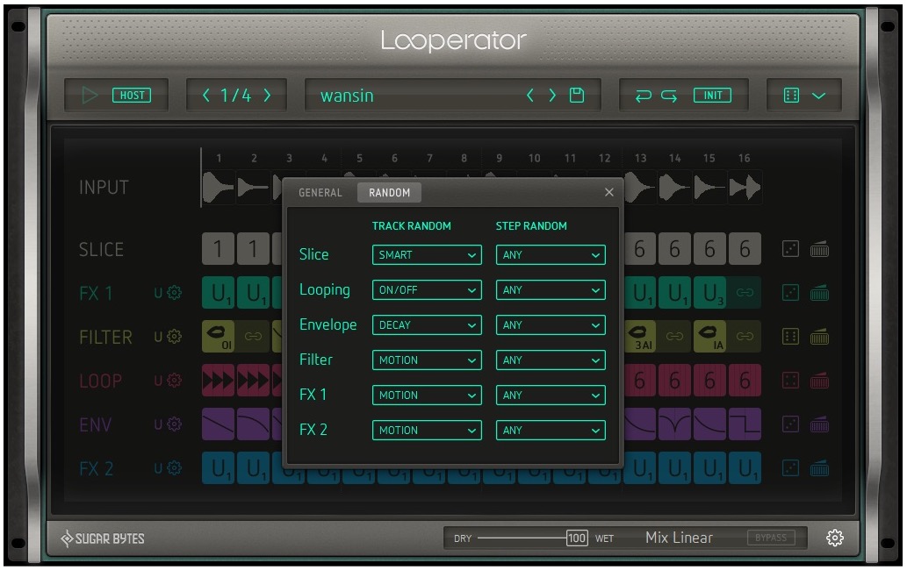Screen dimensions: 907x570
Task: Toggle the U button on ENV track
Action: pos(158,425)
